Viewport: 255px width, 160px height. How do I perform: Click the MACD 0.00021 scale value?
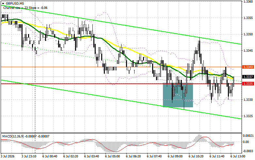coord(248,135)
